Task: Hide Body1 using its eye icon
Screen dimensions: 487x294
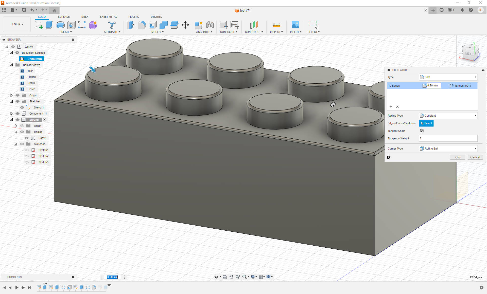Action: click(x=27, y=138)
